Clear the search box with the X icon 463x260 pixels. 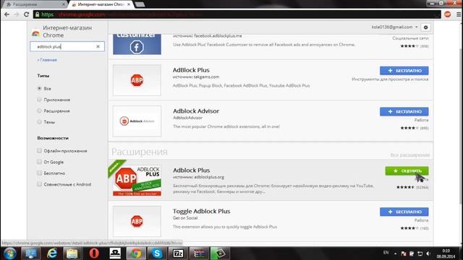(98, 46)
